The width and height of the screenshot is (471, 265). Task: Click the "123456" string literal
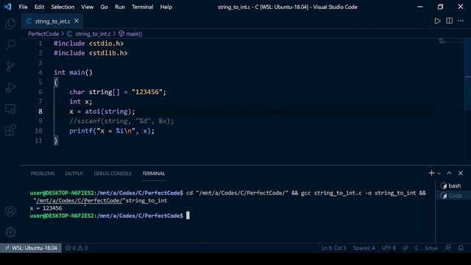[x=147, y=92]
